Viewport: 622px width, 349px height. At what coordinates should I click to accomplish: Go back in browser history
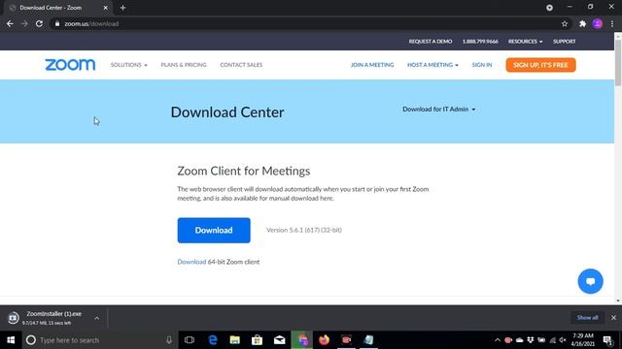pos(10,23)
